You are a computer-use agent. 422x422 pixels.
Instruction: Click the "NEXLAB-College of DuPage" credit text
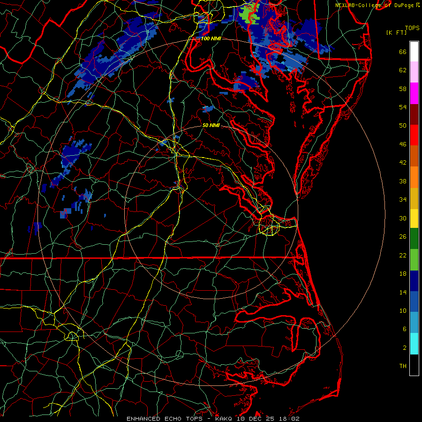(x=376, y=5)
